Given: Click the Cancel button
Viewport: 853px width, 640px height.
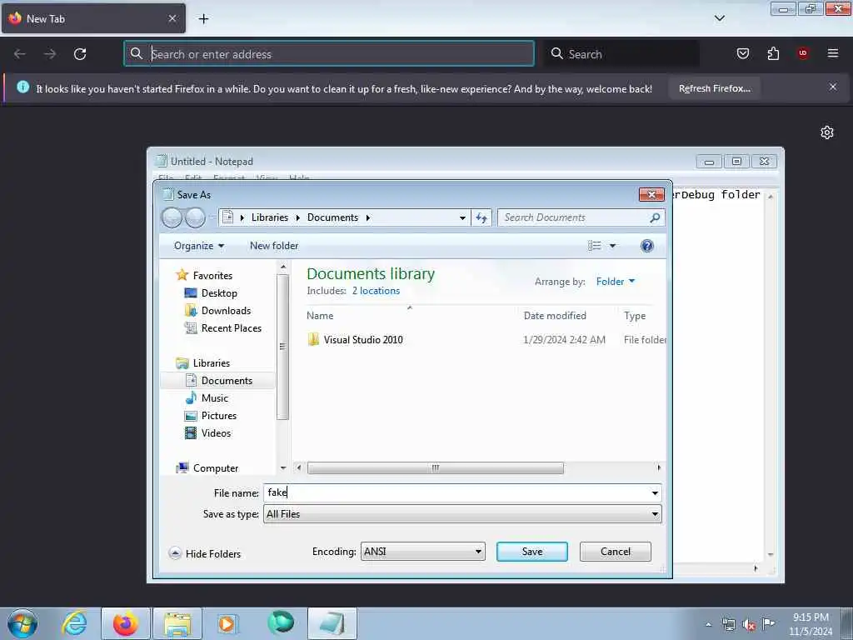Looking at the screenshot, I should click(x=616, y=552).
